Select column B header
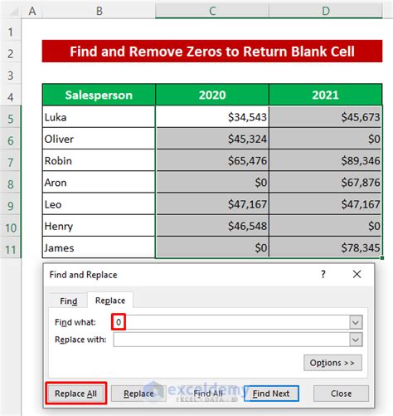The height and width of the screenshot is (416, 393). pyautogui.click(x=99, y=11)
